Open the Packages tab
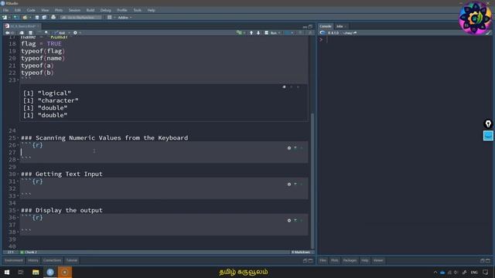 pos(350,260)
